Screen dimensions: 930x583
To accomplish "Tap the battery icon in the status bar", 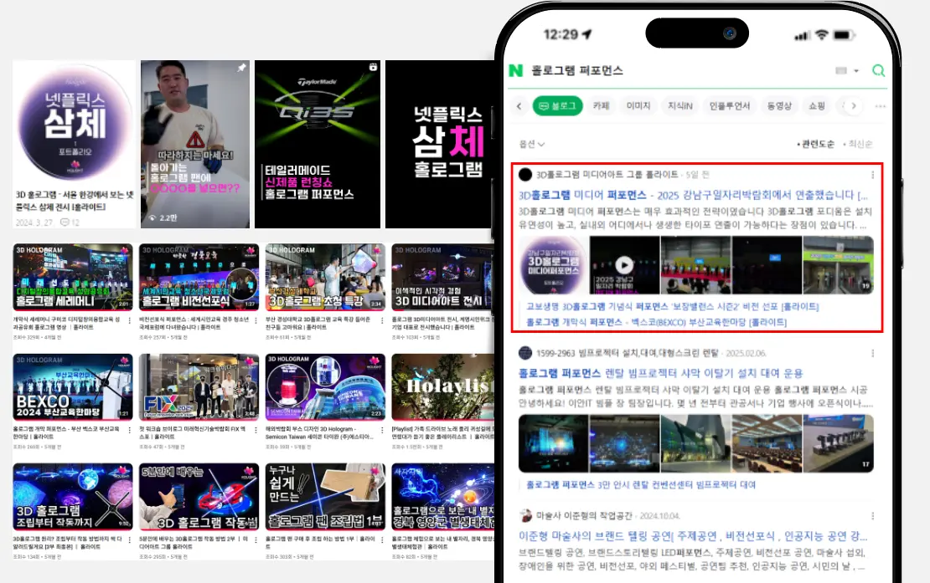I will point(842,33).
